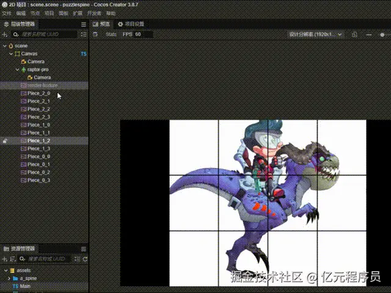Click the TS icon of the Main script
The width and height of the screenshot is (391, 293).
(x=15, y=286)
